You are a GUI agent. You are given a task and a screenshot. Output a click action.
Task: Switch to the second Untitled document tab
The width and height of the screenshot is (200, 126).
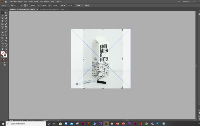[x=52, y=9]
